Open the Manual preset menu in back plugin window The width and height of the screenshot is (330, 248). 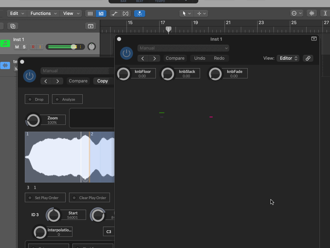point(78,71)
